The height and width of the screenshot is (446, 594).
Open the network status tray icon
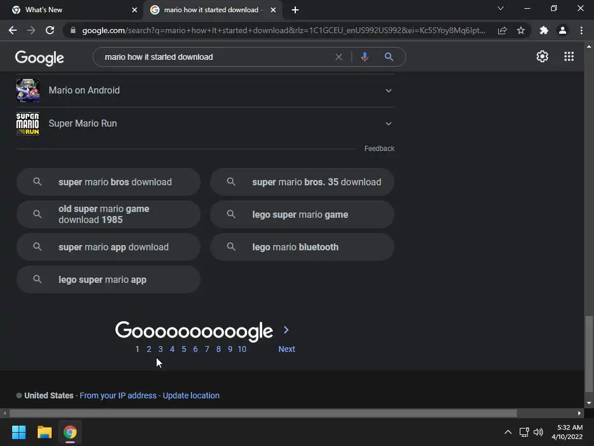coord(524,432)
